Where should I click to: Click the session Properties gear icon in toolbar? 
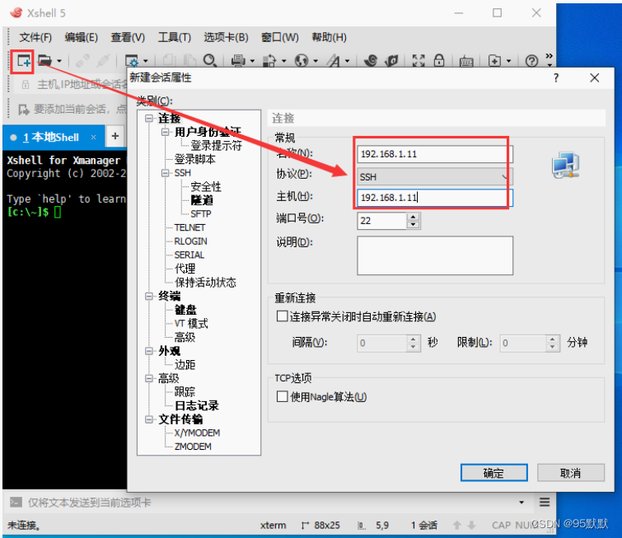132,61
